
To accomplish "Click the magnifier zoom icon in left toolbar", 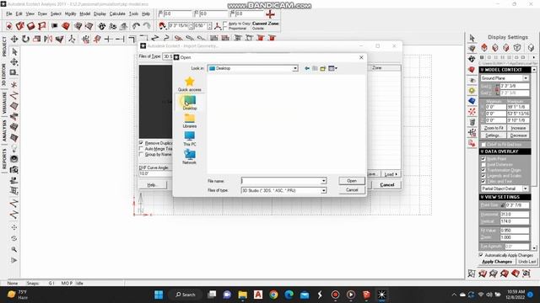I will 14,249.
